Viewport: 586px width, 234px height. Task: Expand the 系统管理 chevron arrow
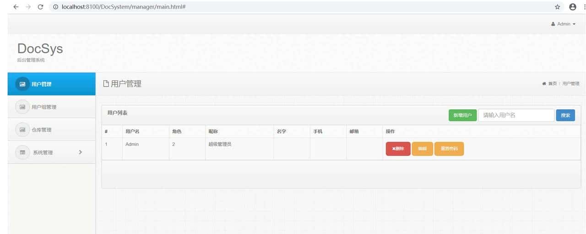81,152
